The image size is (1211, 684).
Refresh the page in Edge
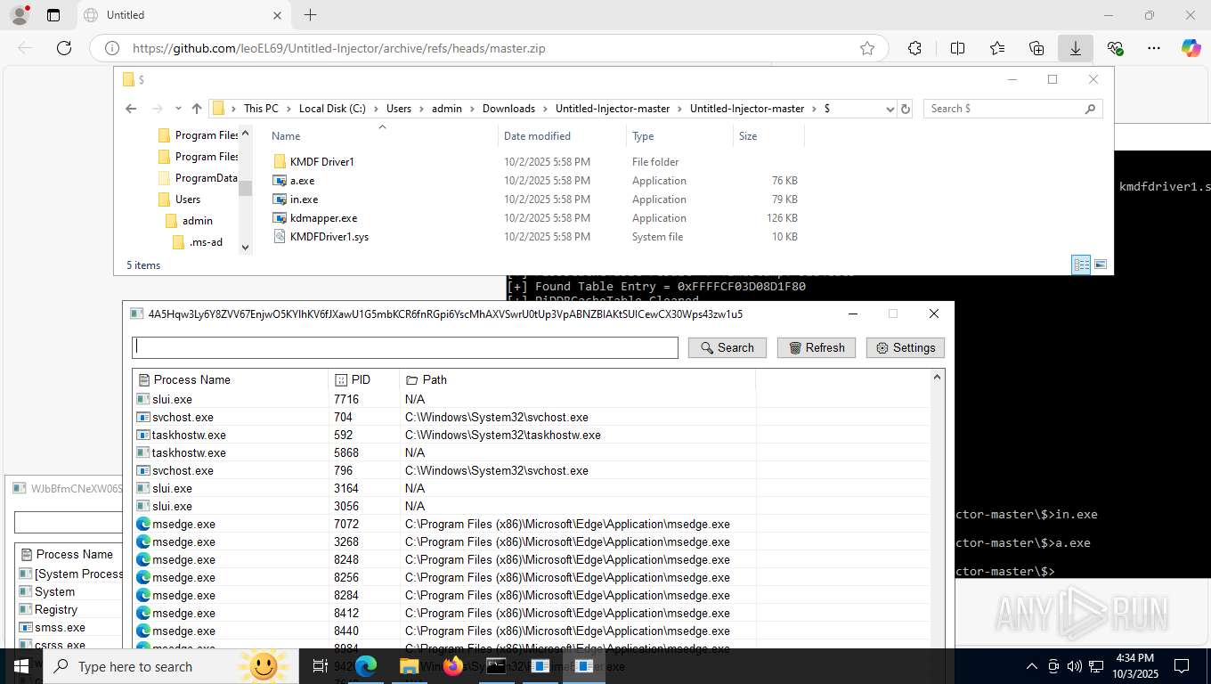point(64,48)
